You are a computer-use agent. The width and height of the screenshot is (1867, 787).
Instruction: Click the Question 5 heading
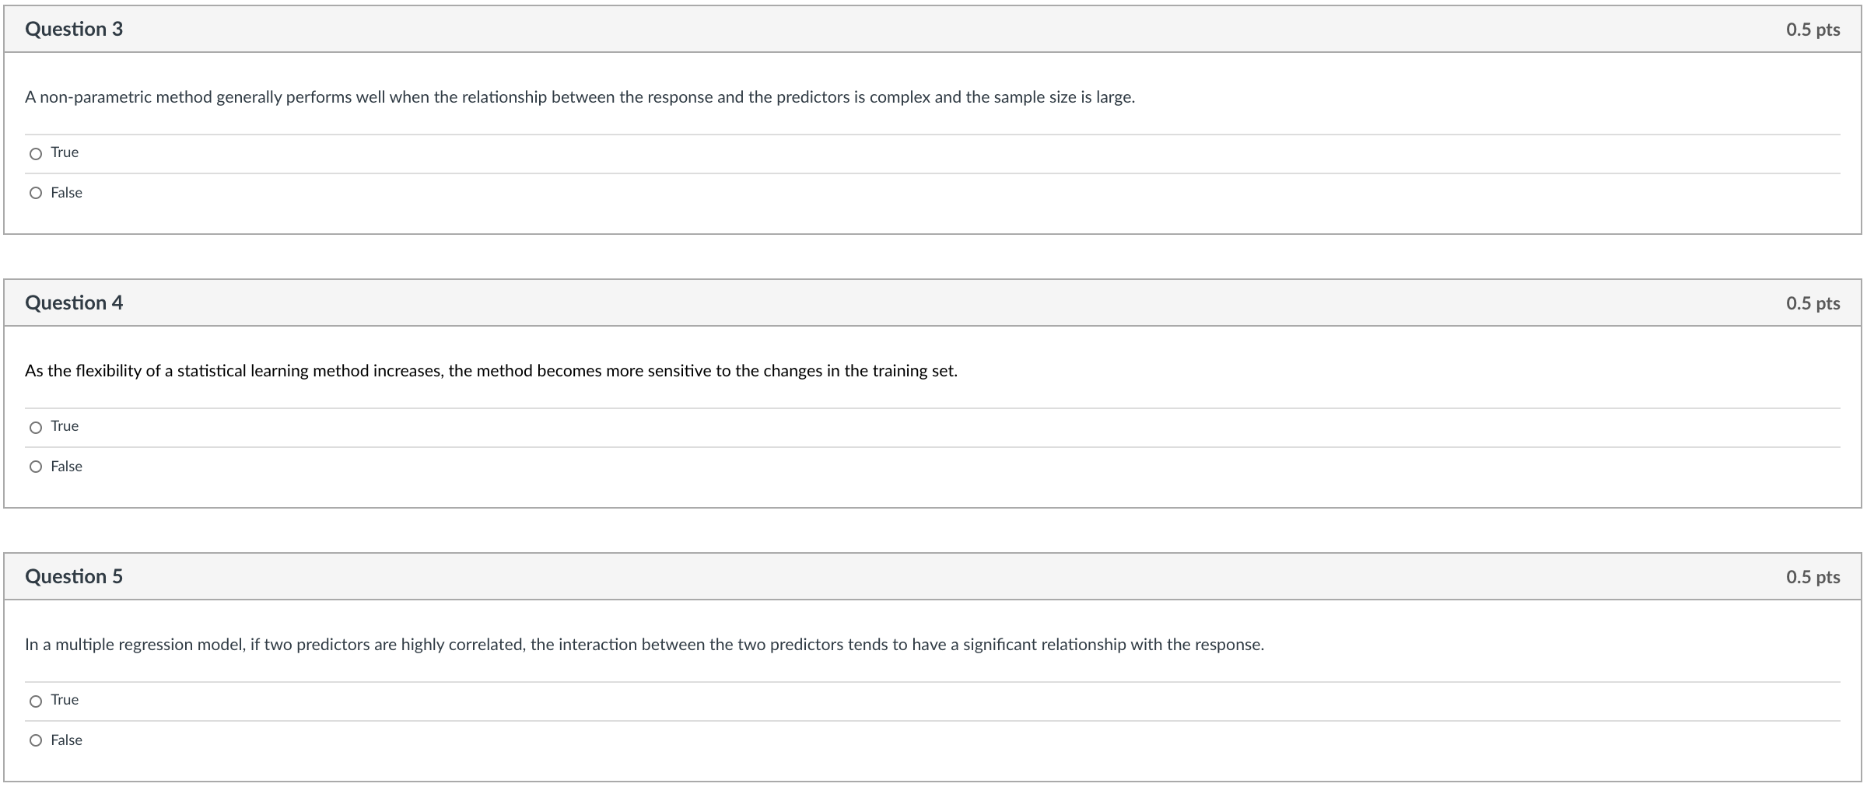[74, 576]
